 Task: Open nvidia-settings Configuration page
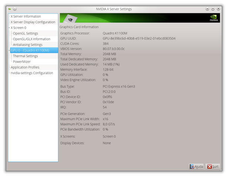click(32, 73)
